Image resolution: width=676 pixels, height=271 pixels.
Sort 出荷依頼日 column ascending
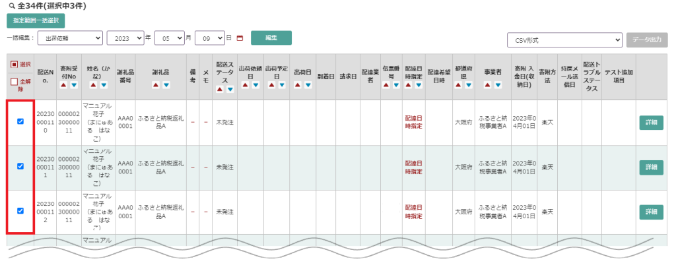pyautogui.click(x=244, y=85)
